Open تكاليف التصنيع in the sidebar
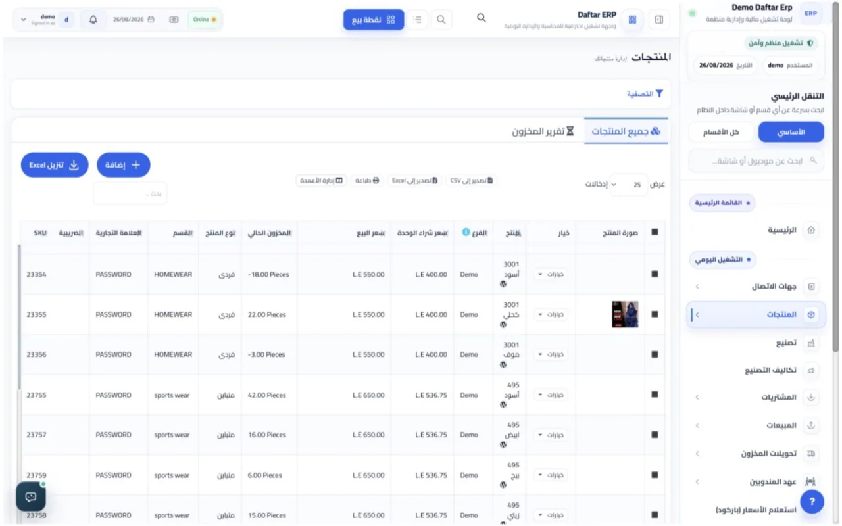The image size is (842, 526). (x=756, y=370)
